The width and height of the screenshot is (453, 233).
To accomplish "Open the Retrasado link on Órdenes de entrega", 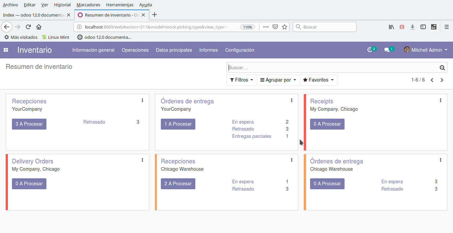I will [243, 129].
